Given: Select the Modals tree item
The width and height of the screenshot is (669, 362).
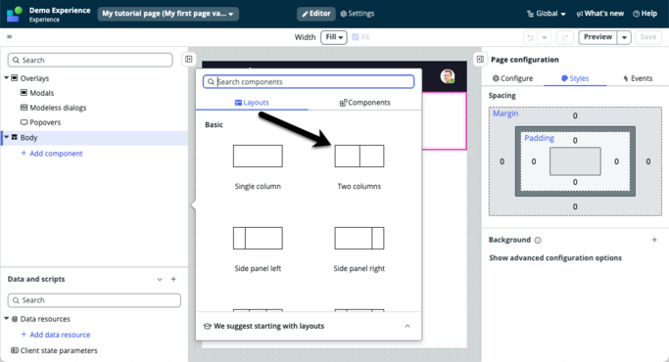Looking at the screenshot, I should [41, 93].
